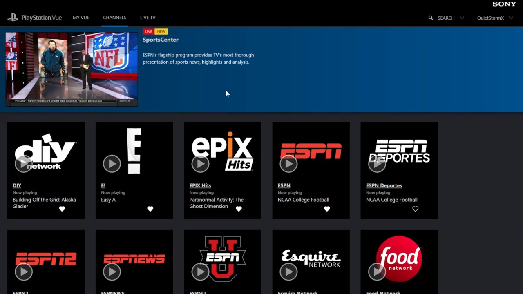This screenshot has width=523, height=294.
Task: Open the ESPN Deportes channel link
Action: [384, 185]
